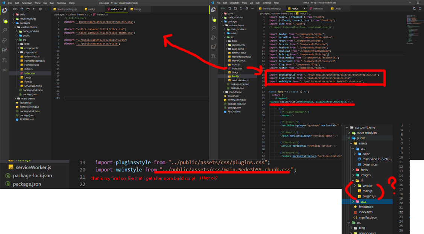Open Extensions icon in the index.scss window
This screenshot has width=424, height=234.
tap(5, 50)
